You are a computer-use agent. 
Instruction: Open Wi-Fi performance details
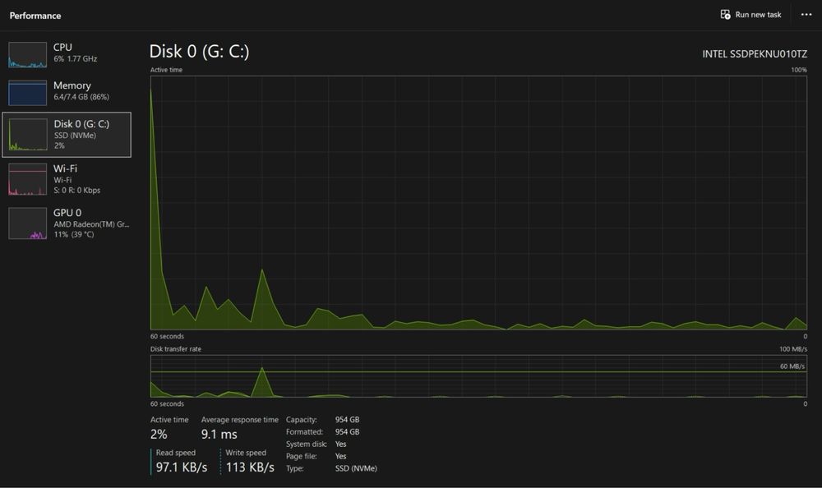67,179
